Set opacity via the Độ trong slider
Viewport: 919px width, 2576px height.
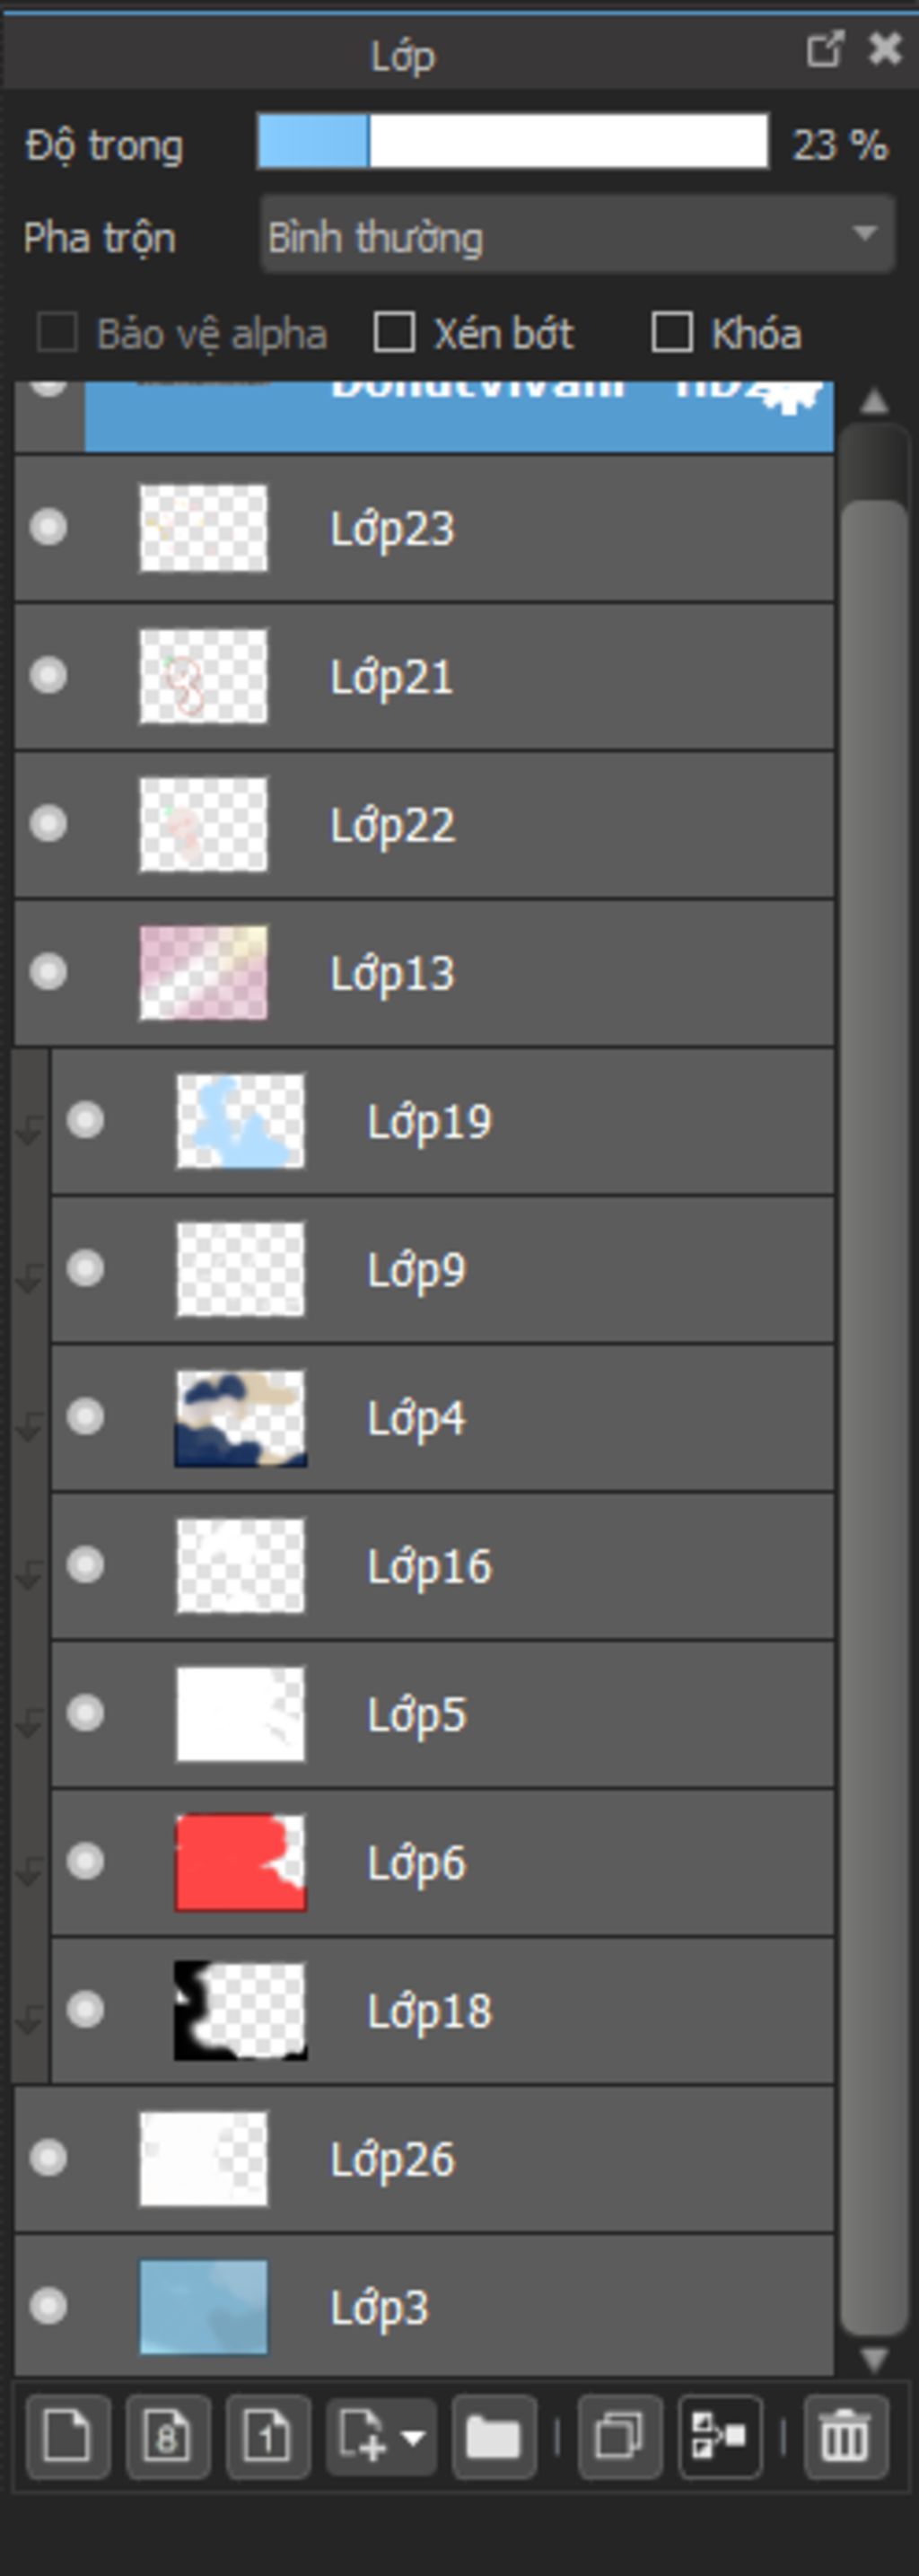pyautogui.click(x=513, y=141)
